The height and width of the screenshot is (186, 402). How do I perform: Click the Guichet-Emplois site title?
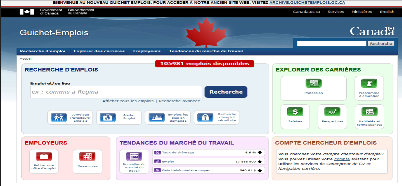tap(54, 33)
